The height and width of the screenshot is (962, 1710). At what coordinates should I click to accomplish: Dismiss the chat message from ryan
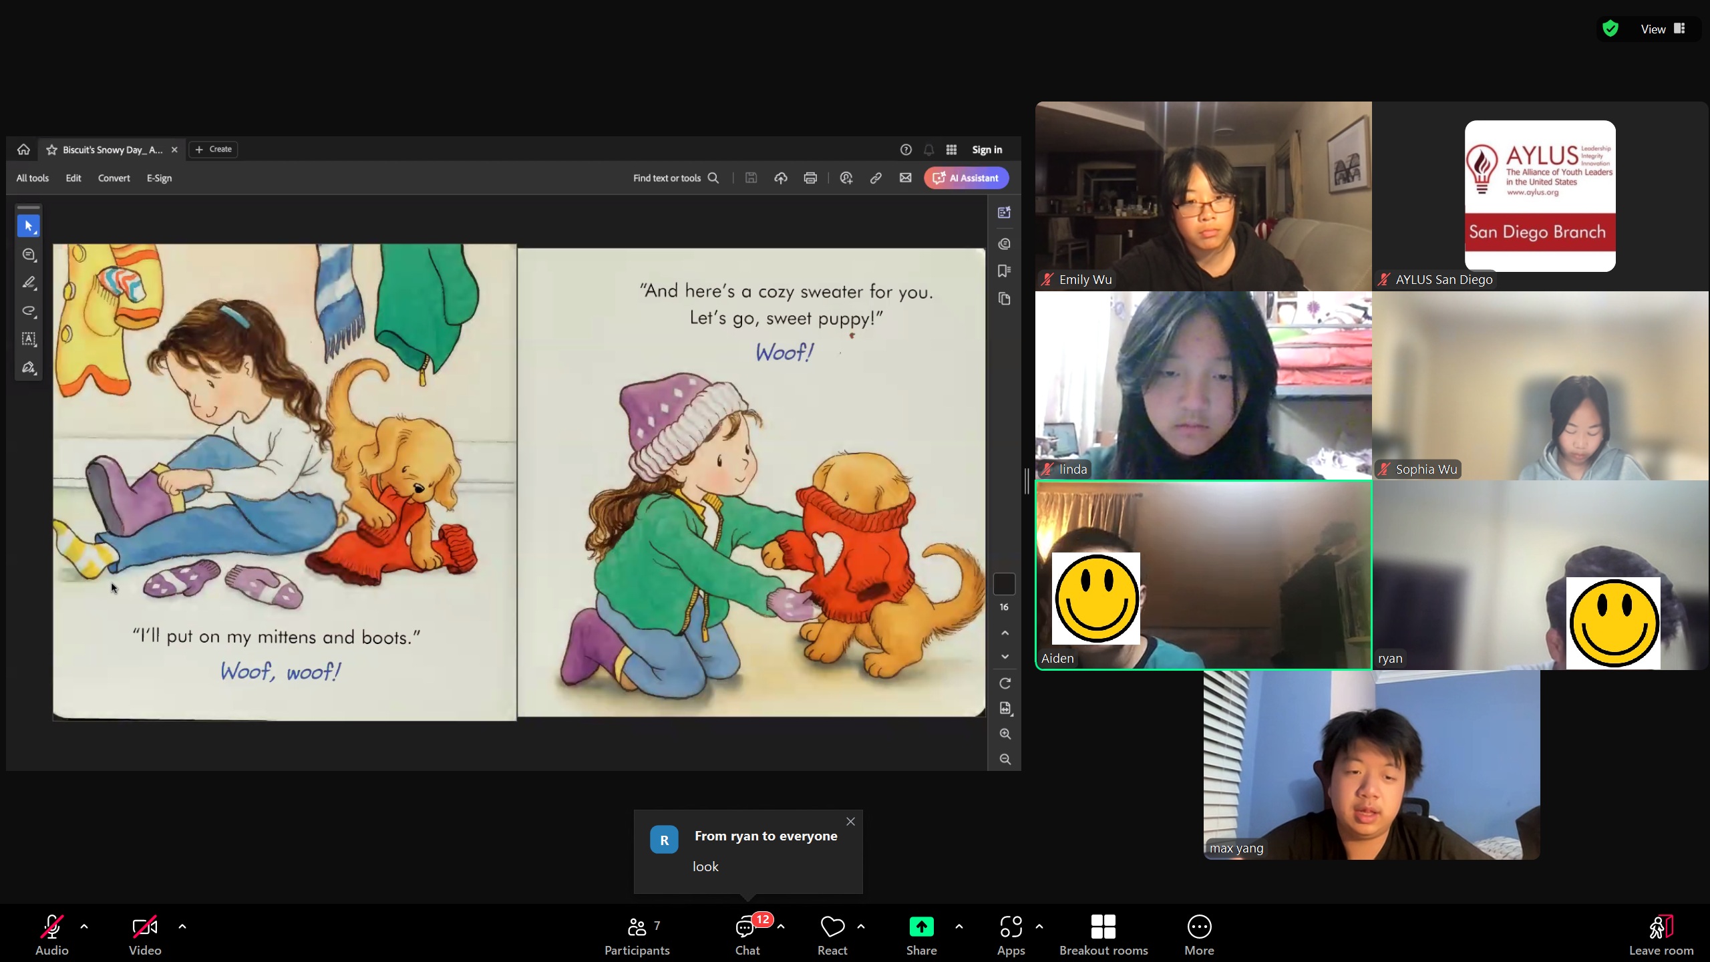coord(850,822)
